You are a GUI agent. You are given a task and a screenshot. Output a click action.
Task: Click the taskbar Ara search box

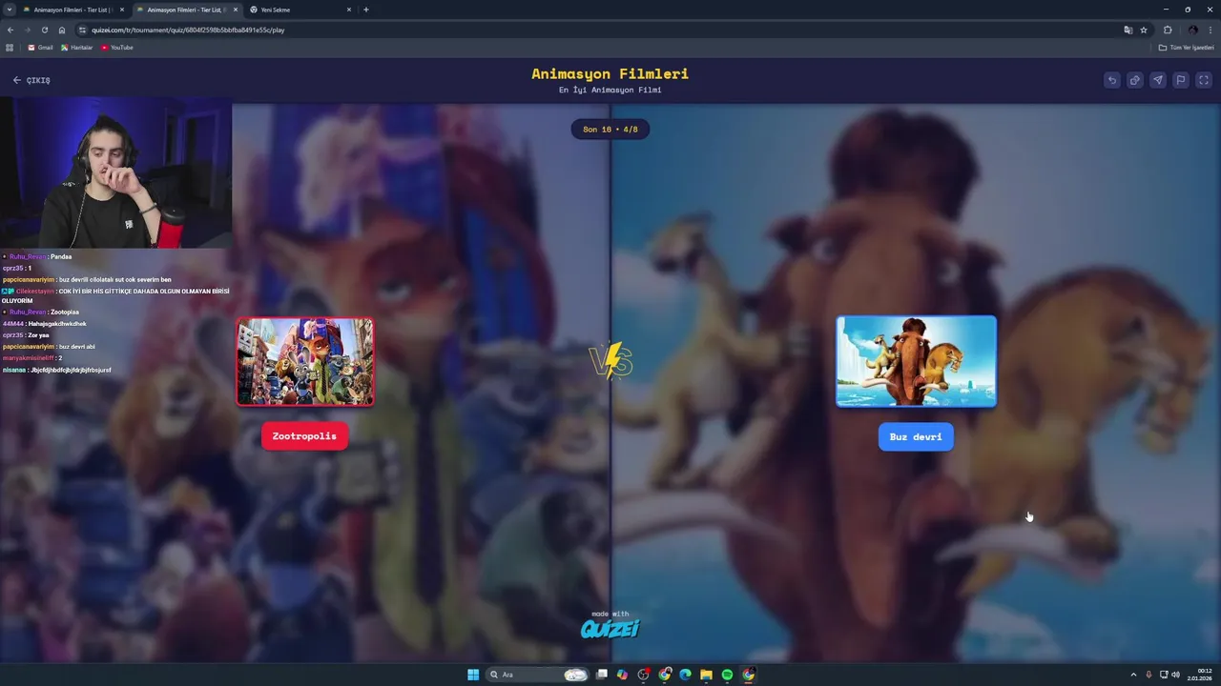coord(537,675)
